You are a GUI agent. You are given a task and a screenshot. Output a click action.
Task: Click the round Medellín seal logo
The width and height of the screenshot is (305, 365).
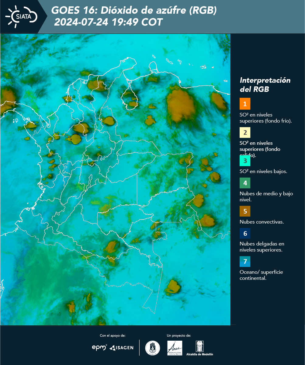[x=152, y=348]
